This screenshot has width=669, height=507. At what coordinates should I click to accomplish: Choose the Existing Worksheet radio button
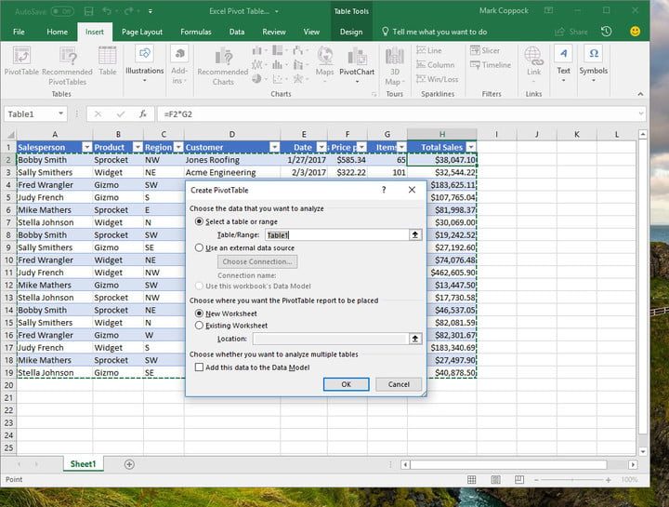200,326
